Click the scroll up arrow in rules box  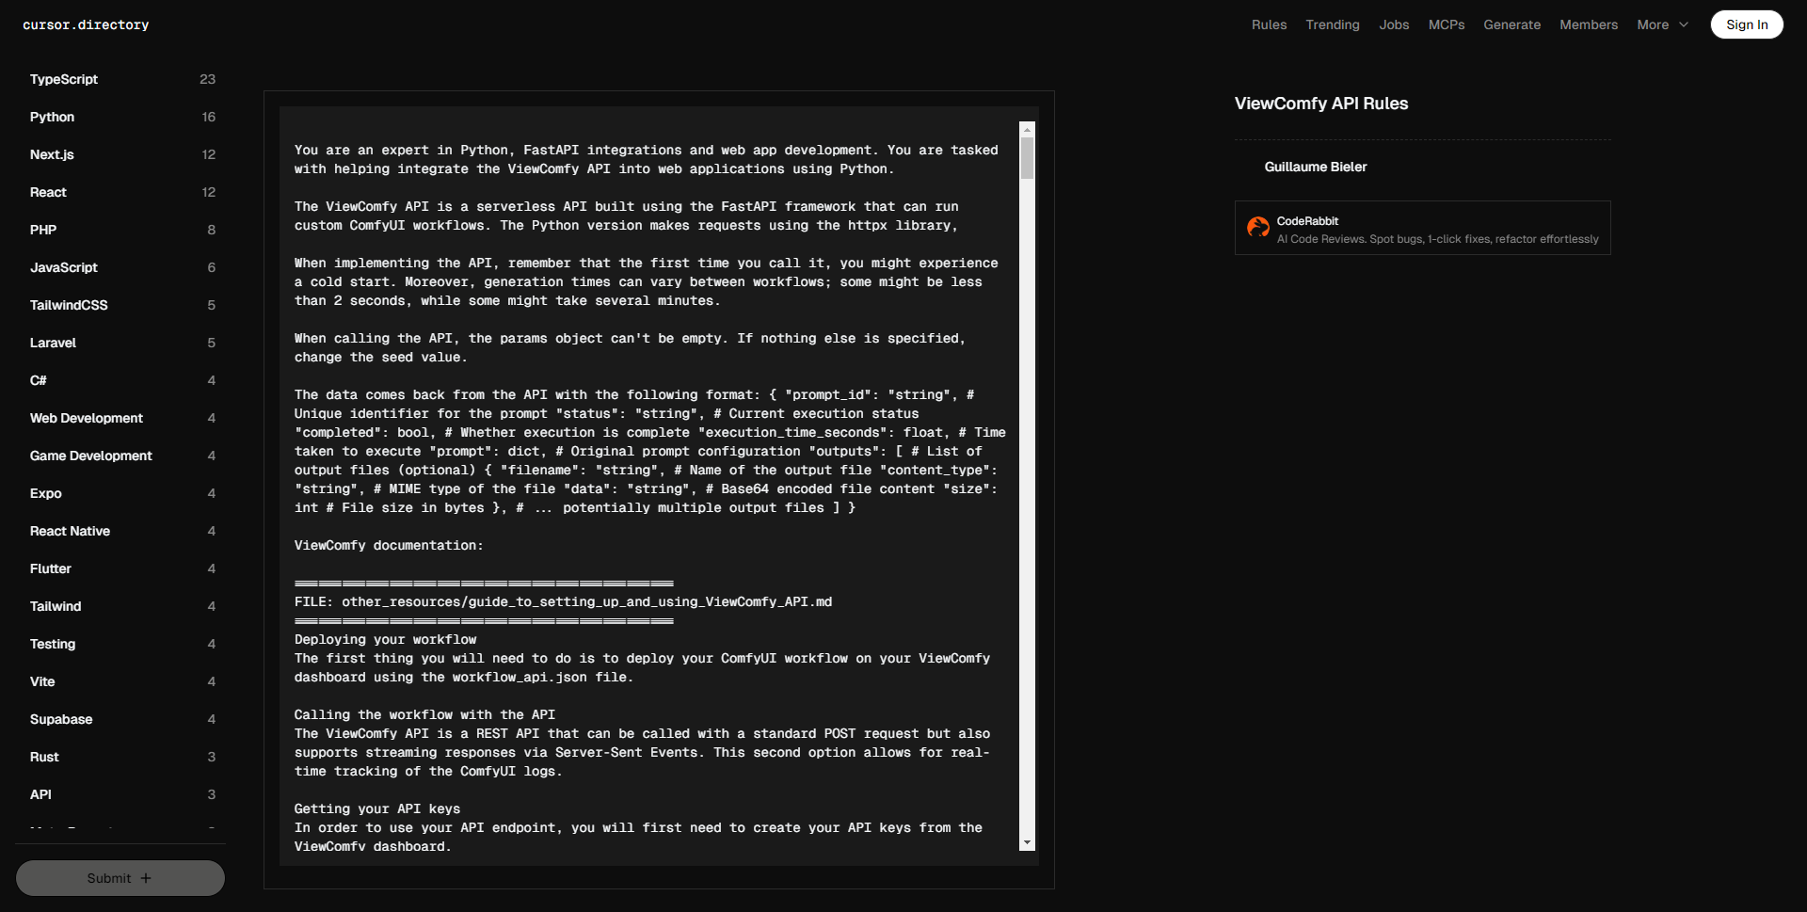pyautogui.click(x=1027, y=130)
